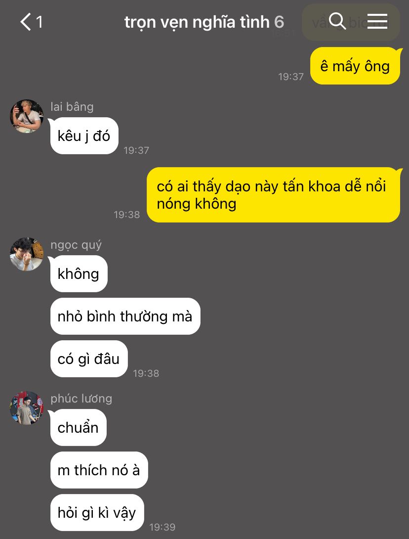Open the hamburger menu icon
This screenshot has width=409, height=539.
click(x=377, y=21)
